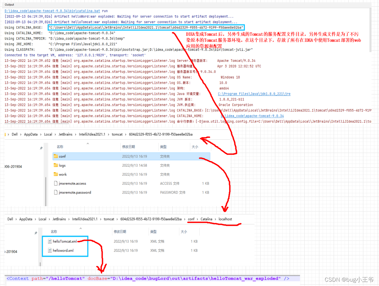
Task: Expand the chevron after the tomcat breadcrumb
Action: point(126,134)
